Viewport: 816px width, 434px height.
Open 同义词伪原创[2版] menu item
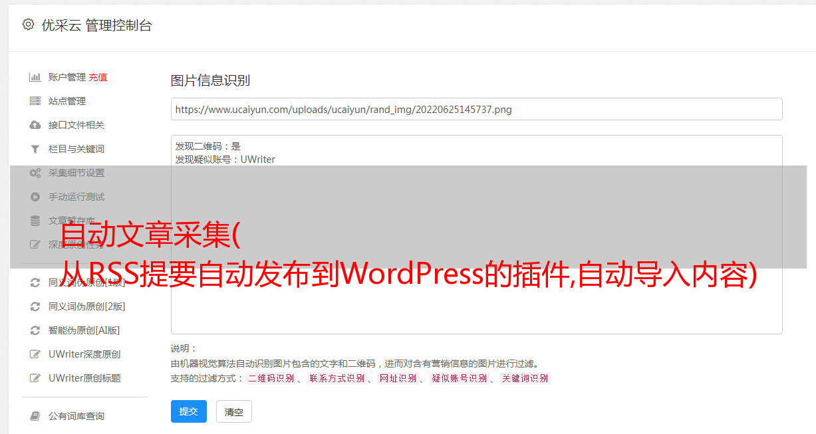87,306
